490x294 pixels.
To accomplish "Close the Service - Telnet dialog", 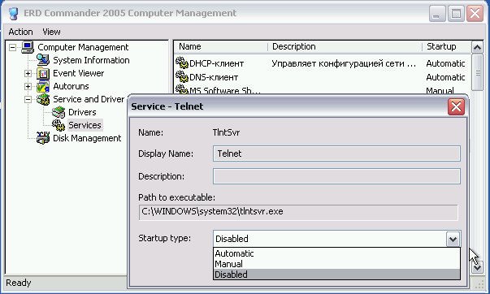I will click(456, 107).
